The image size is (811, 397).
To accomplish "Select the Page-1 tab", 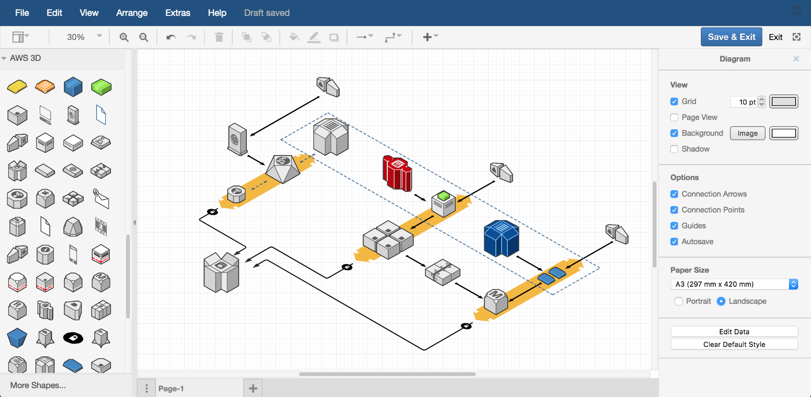I will [171, 388].
